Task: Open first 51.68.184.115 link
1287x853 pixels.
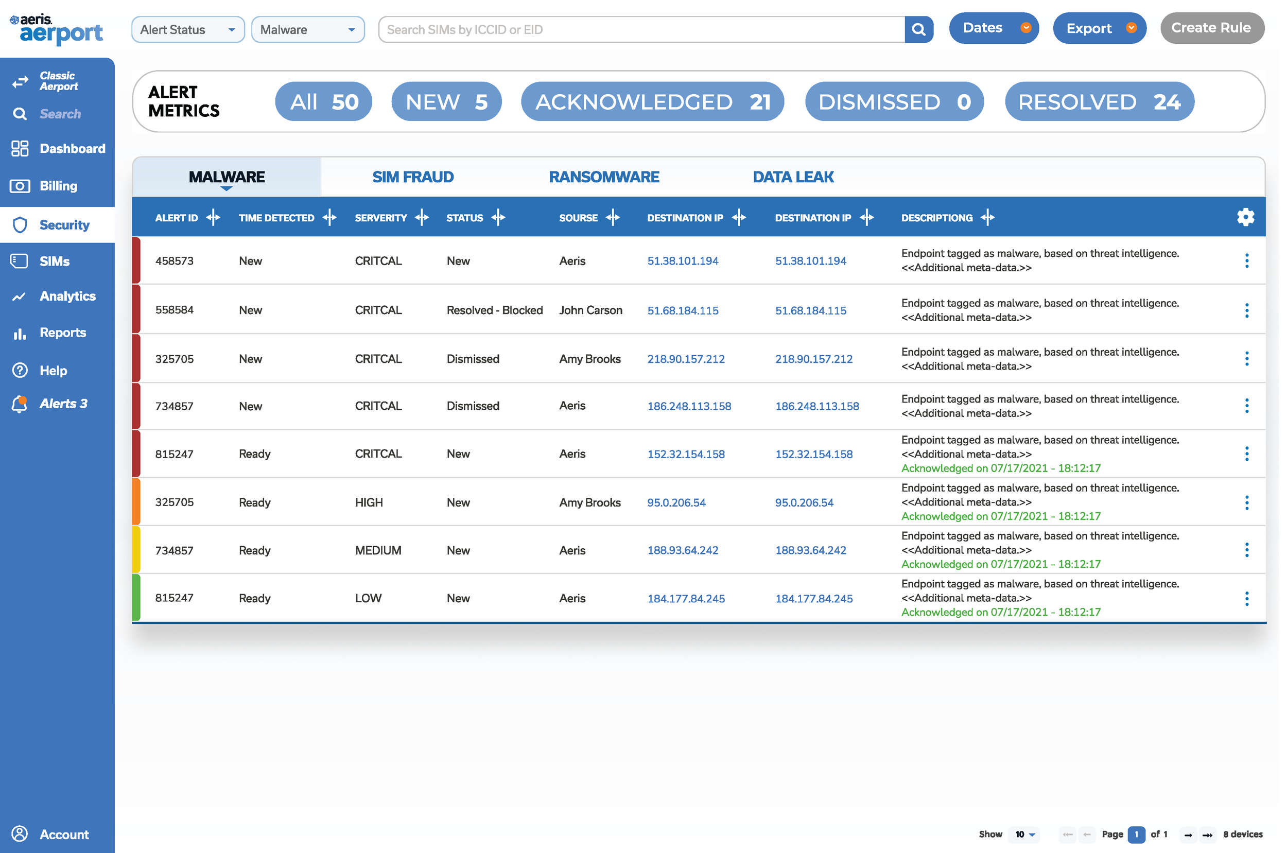Action: (x=683, y=310)
